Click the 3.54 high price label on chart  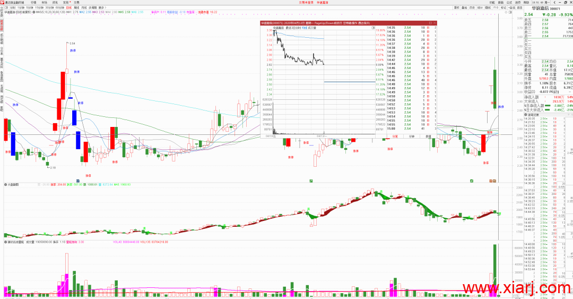coord(72,43)
